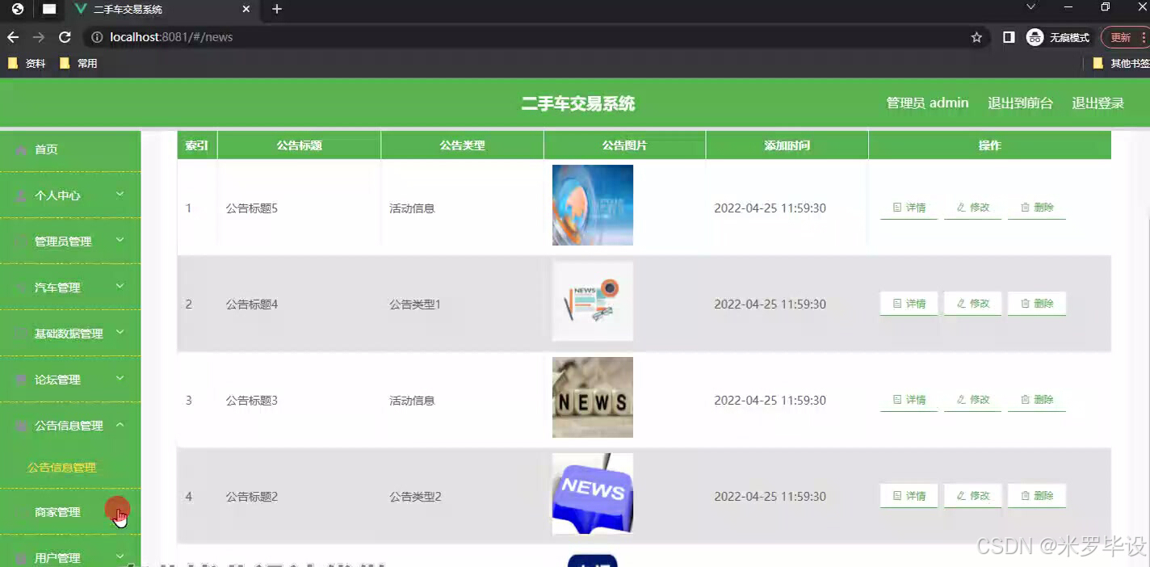Click the 操作 column header
This screenshot has height=567, width=1150.
[990, 145]
